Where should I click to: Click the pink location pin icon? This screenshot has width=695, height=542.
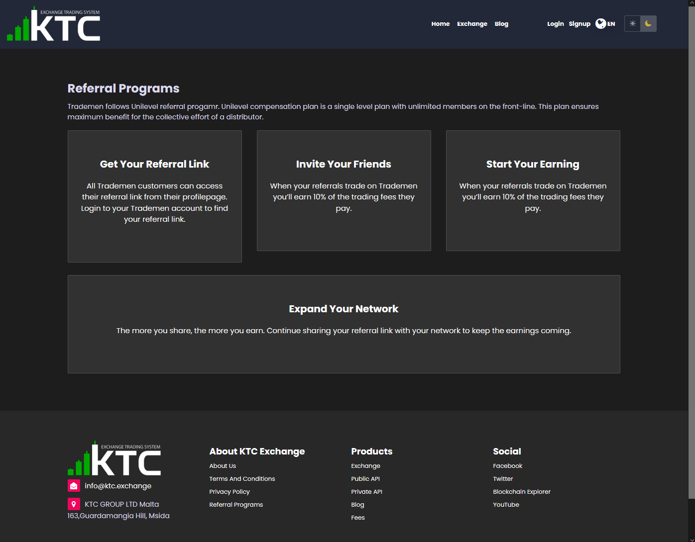pos(74,504)
